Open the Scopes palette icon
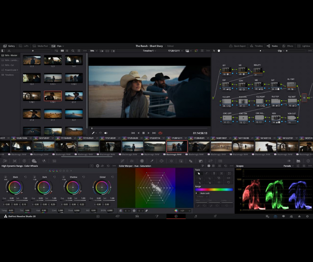The width and height of the screenshot is (313, 262). point(299,161)
